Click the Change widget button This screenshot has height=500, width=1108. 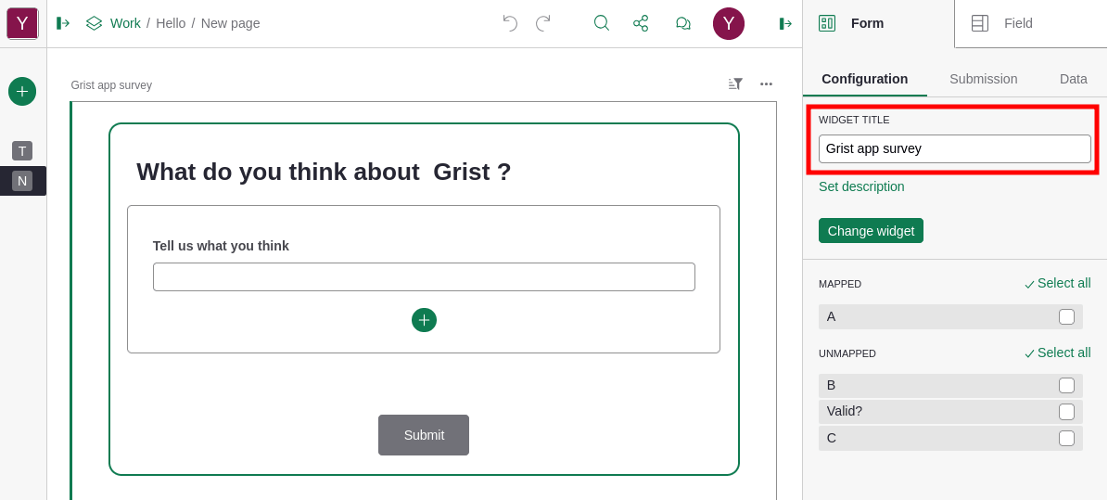pos(871,231)
